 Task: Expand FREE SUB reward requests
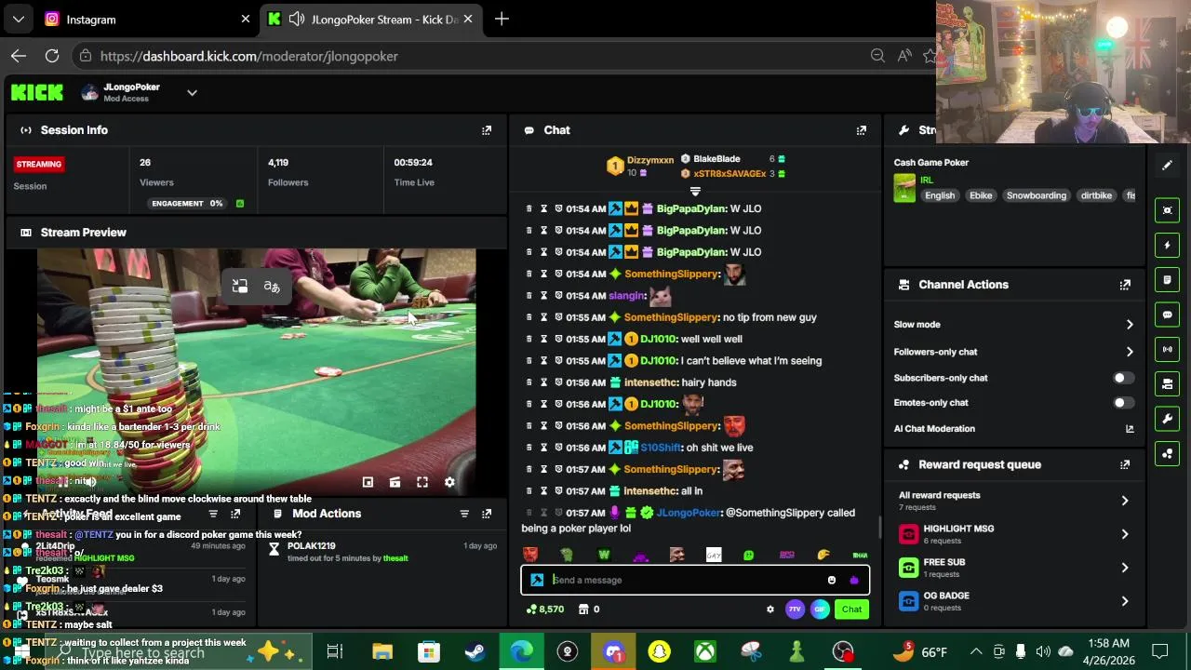pyautogui.click(x=1125, y=568)
